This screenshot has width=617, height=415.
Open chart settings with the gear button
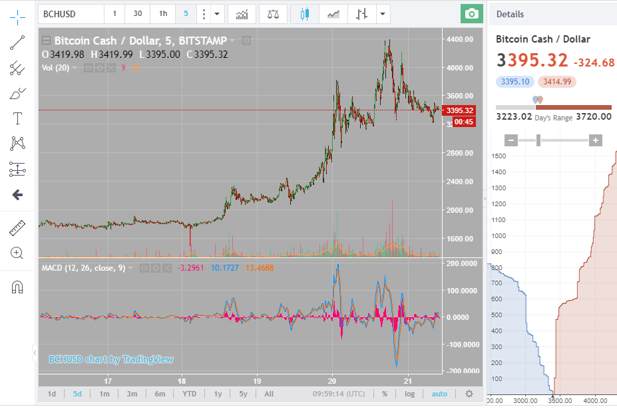(x=469, y=394)
